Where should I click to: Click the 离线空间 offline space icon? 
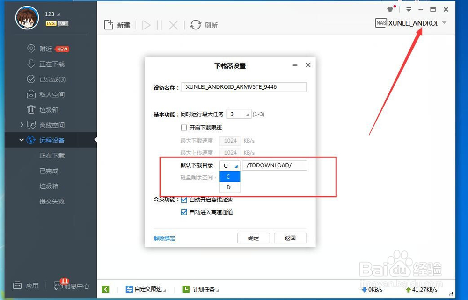pos(31,125)
